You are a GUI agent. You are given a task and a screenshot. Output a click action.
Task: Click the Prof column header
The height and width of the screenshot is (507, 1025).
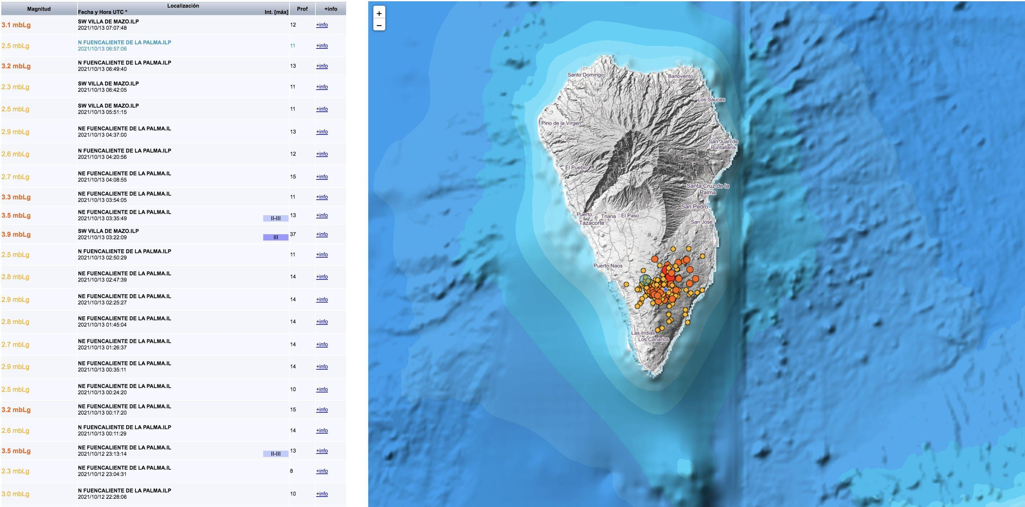tap(302, 9)
